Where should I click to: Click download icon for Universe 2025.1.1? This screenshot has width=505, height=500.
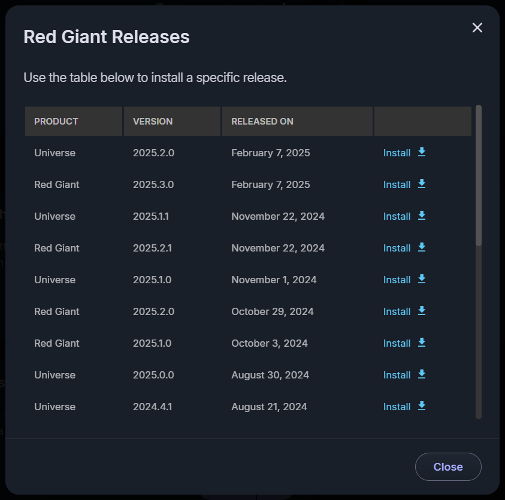(422, 216)
